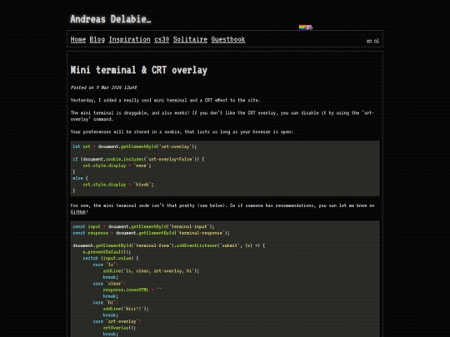Click the case 'hi': code line

(x=106, y=302)
